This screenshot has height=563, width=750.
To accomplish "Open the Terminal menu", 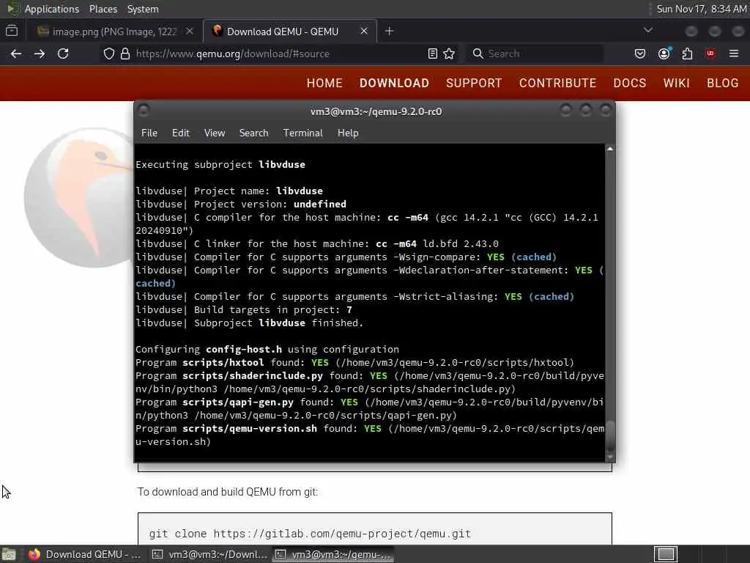I will [x=302, y=133].
